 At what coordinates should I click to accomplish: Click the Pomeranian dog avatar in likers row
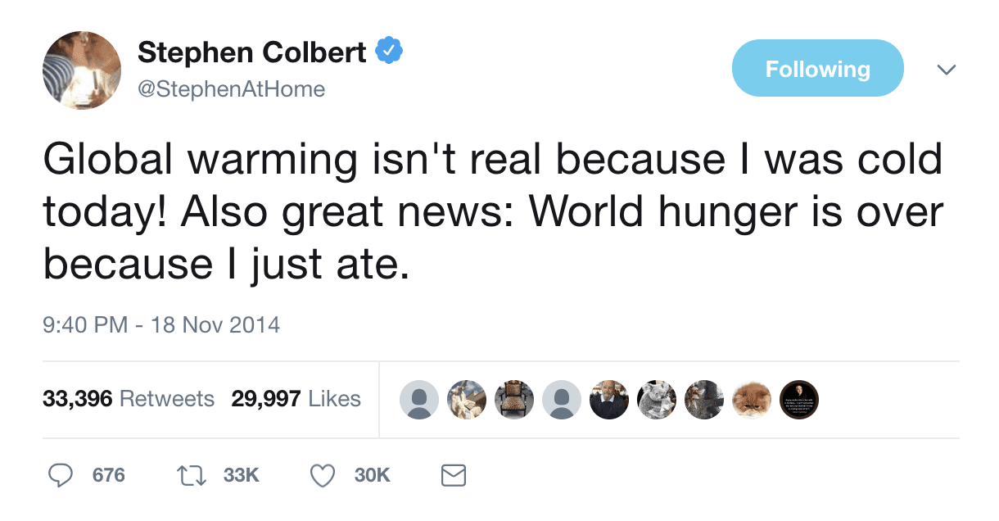pyautogui.click(x=752, y=400)
